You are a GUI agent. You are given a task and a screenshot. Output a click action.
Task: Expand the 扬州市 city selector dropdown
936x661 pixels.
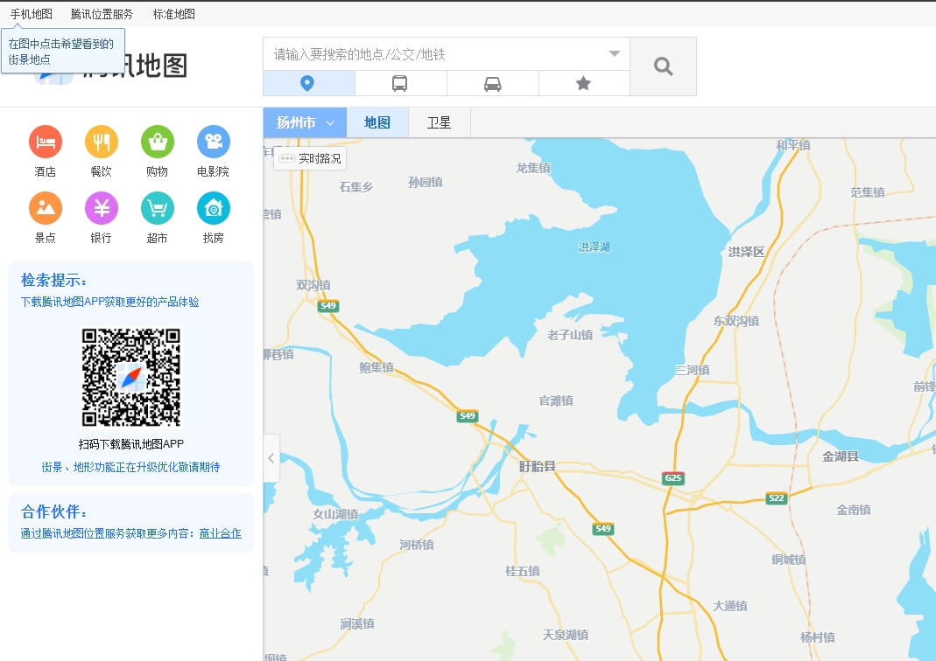point(305,122)
